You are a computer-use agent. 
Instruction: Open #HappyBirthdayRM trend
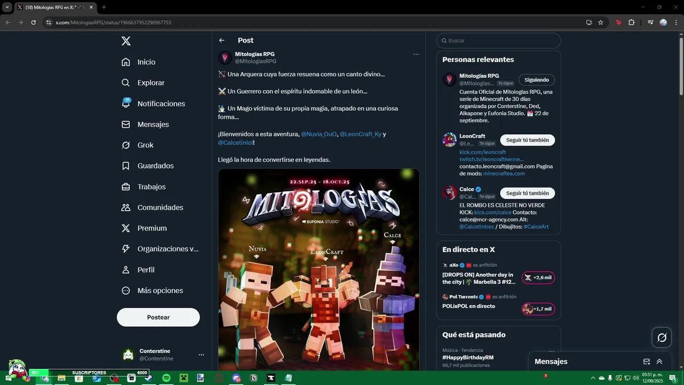point(468,357)
